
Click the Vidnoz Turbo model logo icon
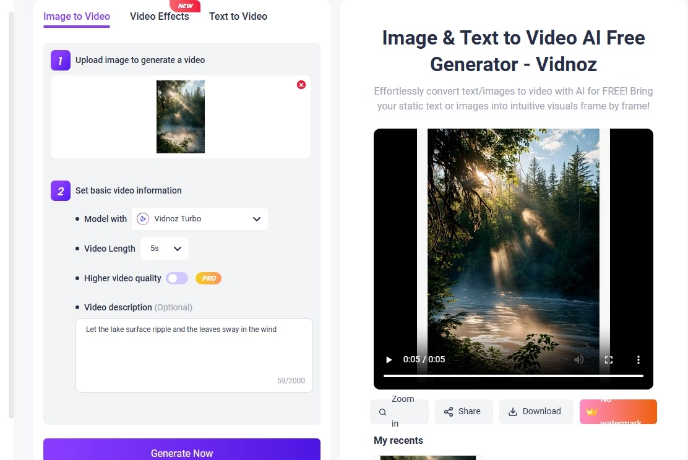pyautogui.click(x=143, y=219)
